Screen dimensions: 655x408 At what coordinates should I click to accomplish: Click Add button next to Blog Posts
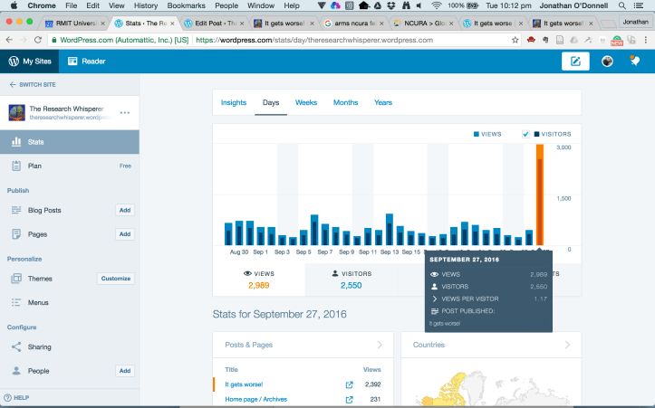125,210
